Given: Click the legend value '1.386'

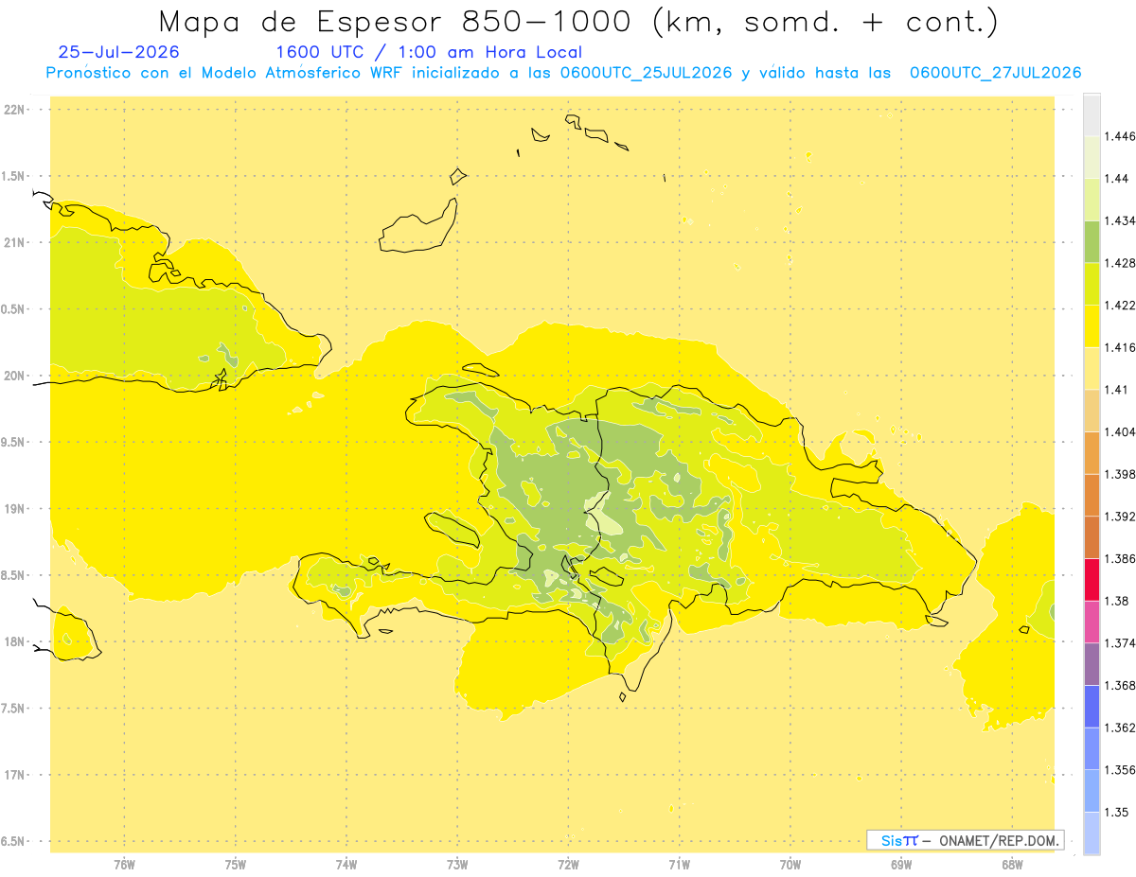Looking at the screenshot, I should tap(1120, 559).
